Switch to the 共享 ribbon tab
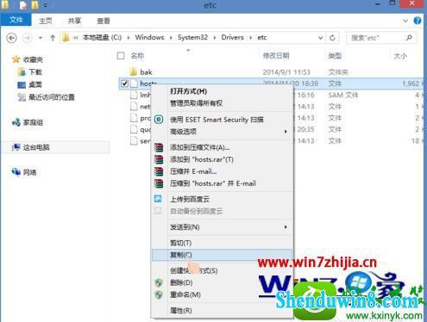Image resolution: width=427 pixels, height=322 pixels. (74, 21)
